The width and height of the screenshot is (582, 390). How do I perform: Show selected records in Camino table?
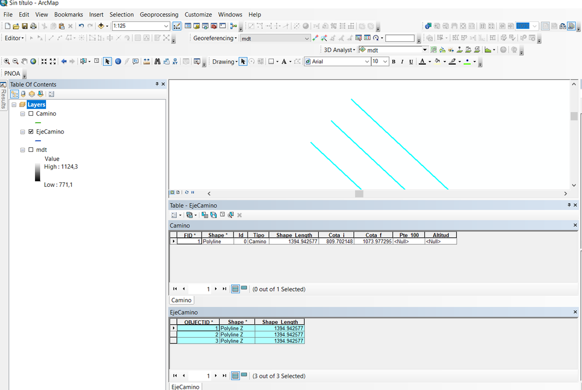244,288
